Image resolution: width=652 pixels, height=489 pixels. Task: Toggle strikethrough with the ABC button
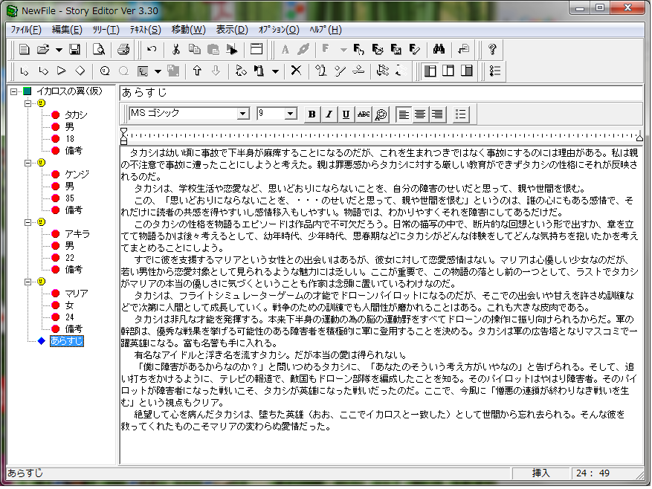pos(364,114)
